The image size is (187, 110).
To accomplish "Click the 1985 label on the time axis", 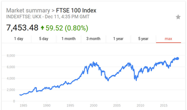I will pyautogui.click(x=23, y=106).
